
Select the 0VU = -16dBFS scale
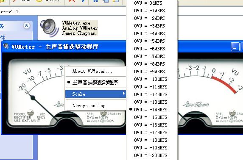152,125
